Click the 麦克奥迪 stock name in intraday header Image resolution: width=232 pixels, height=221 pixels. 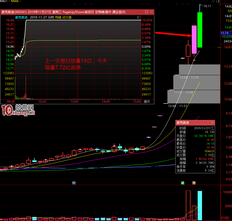tap(21, 17)
